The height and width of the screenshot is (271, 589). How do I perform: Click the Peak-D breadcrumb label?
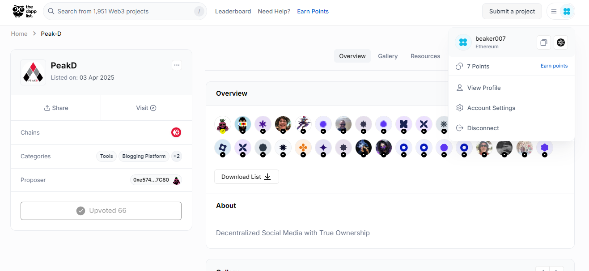[51, 34]
